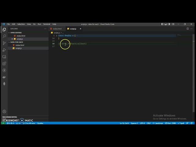Click Spaces: 2 indentation setting

(x=134, y=123)
